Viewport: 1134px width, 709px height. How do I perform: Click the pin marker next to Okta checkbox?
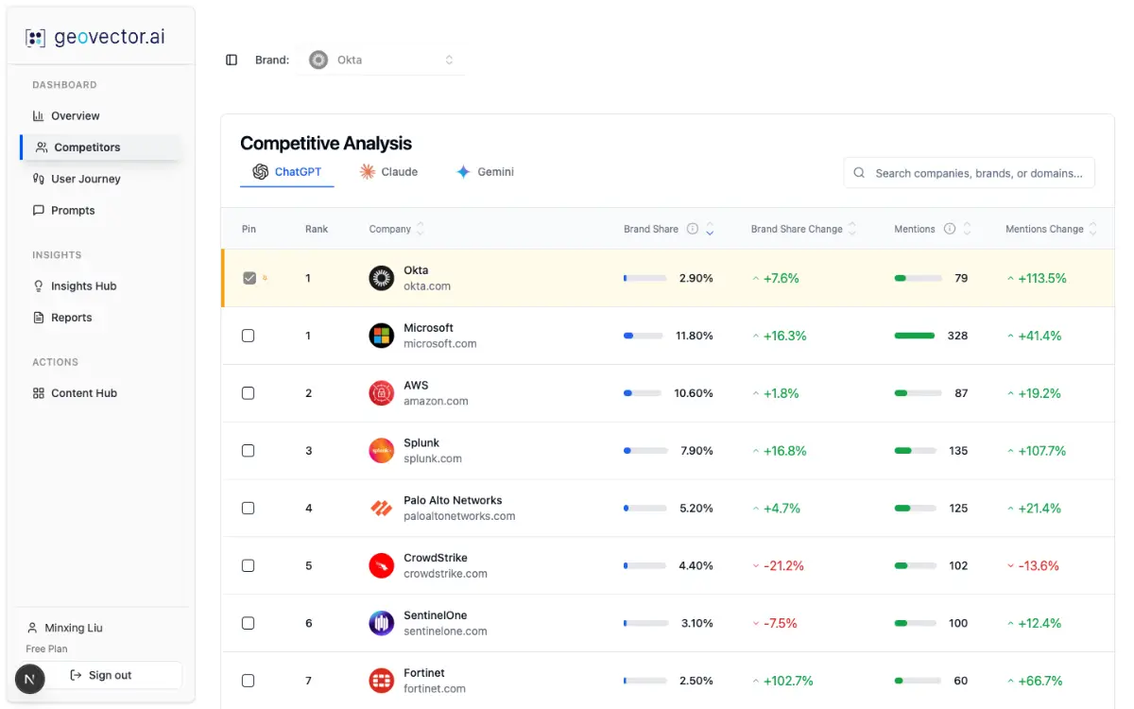[x=265, y=278]
